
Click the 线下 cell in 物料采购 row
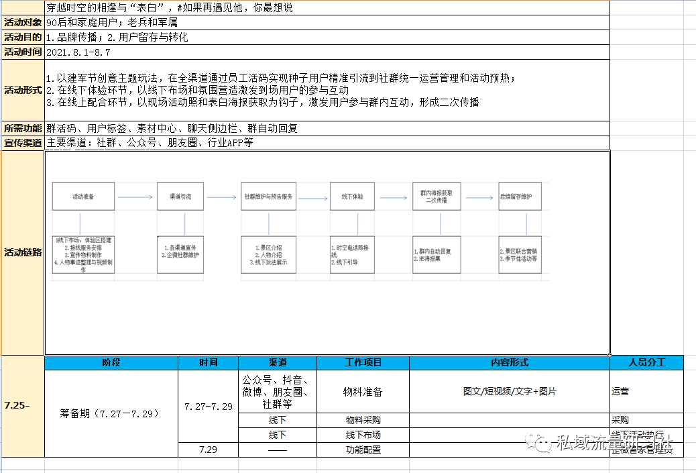(278, 420)
